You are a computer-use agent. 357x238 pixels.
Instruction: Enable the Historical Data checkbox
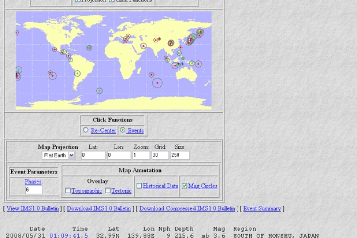139,186
